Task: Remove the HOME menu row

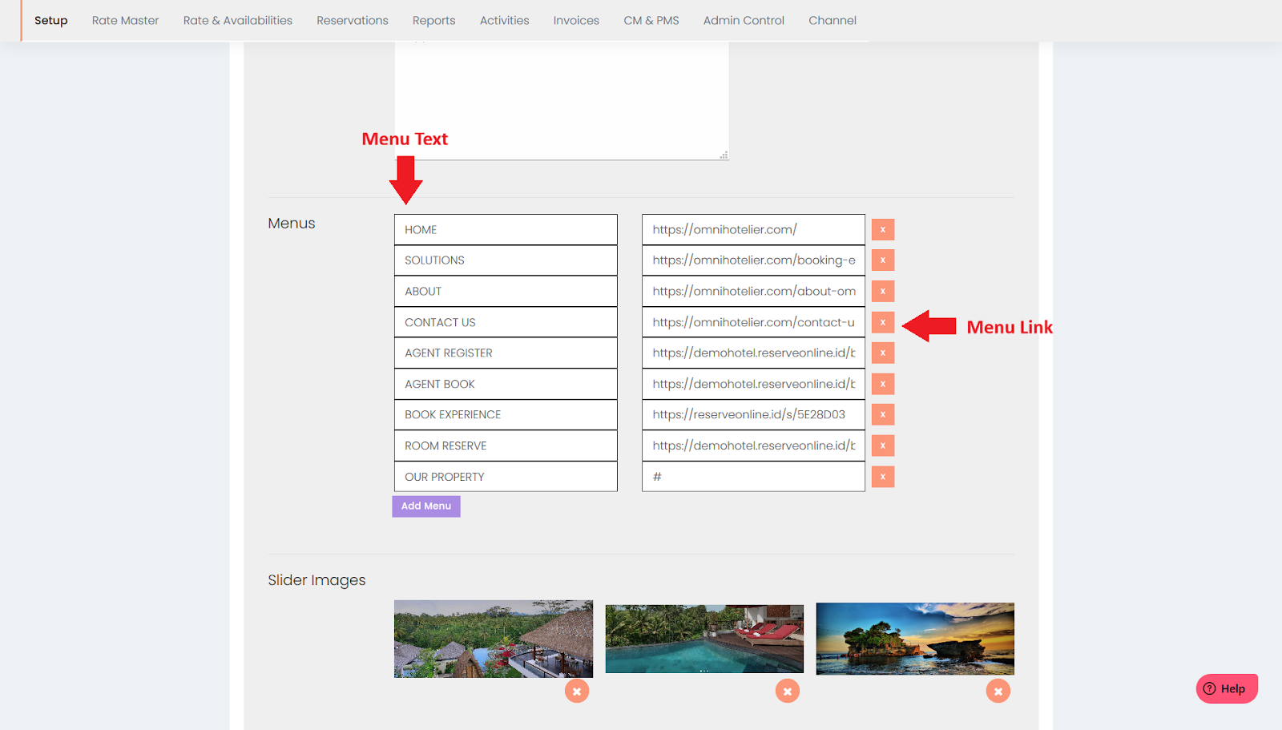Action: pyautogui.click(x=882, y=230)
